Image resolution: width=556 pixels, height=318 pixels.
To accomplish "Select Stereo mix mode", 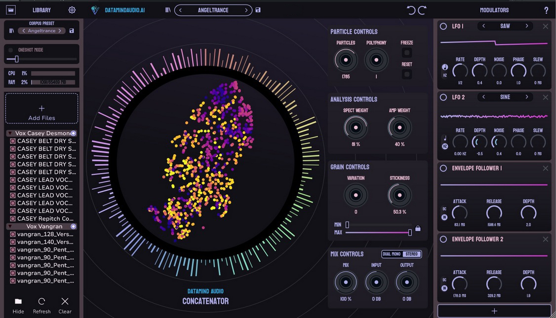I will click(411, 254).
